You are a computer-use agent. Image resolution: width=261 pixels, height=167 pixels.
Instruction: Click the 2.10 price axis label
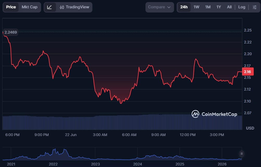click(x=248, y=101)
